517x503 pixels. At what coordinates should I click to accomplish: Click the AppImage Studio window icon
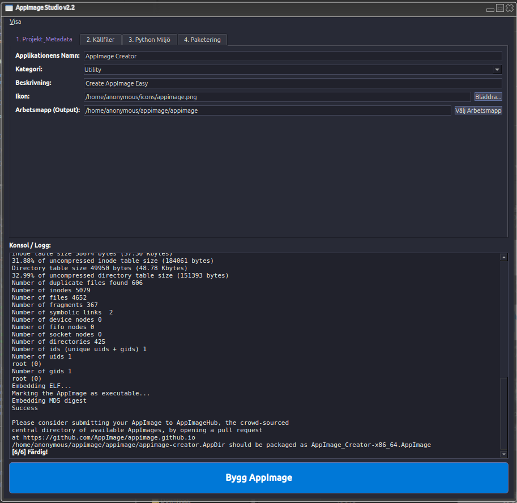[x=9, y=8]
